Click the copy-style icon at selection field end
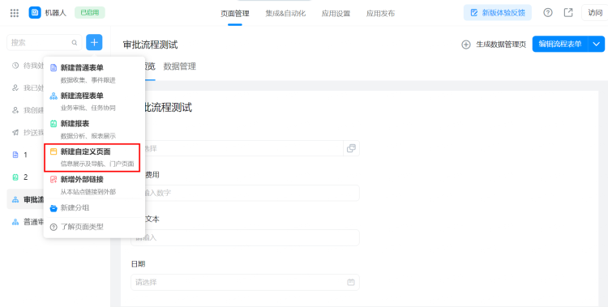608x307 pixels. (351, 148)
